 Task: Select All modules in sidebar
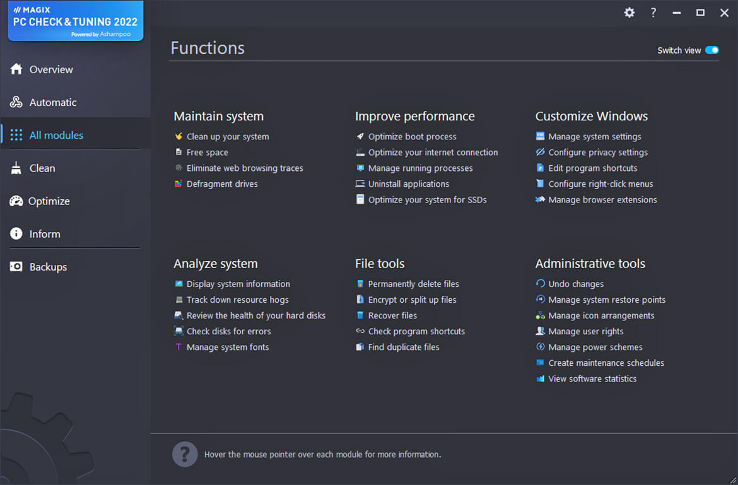[56, 135]
